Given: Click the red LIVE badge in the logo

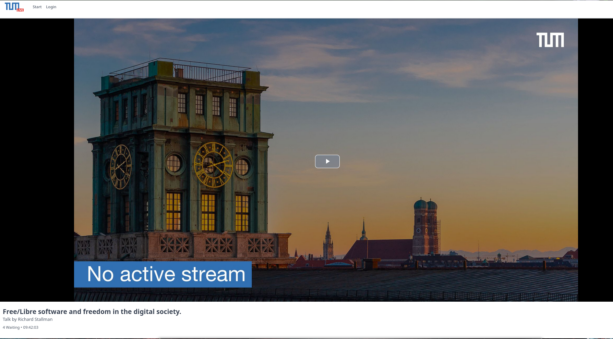Looking at the screenshot, I should (20, 10).
